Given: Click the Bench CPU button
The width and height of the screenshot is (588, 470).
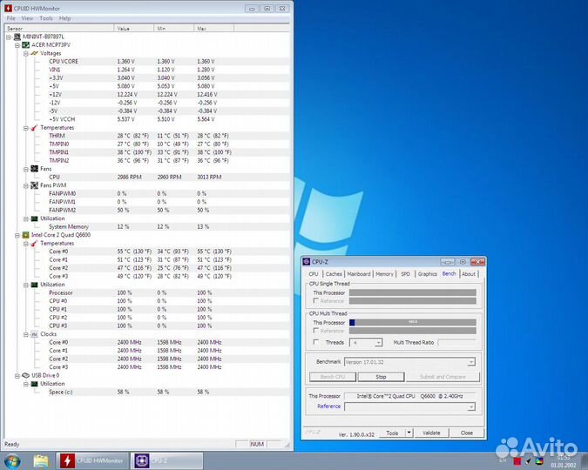Looking at the screenshot, I should point(333,377).
